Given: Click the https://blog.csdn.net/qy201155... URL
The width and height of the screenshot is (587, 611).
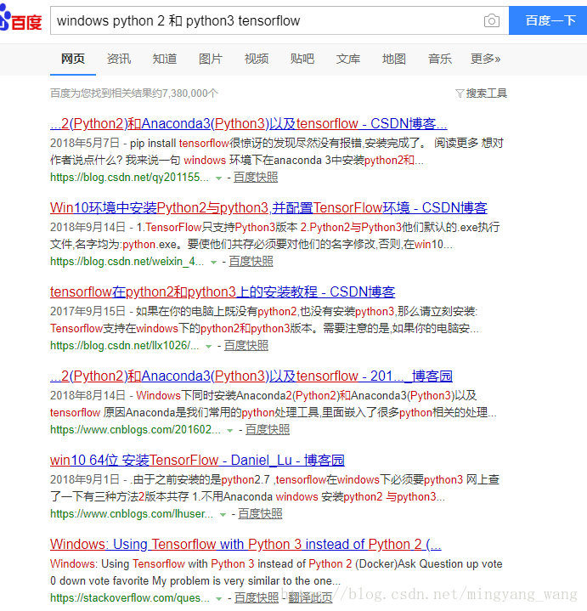Looking at the screenshot, I should coord(129,178).
